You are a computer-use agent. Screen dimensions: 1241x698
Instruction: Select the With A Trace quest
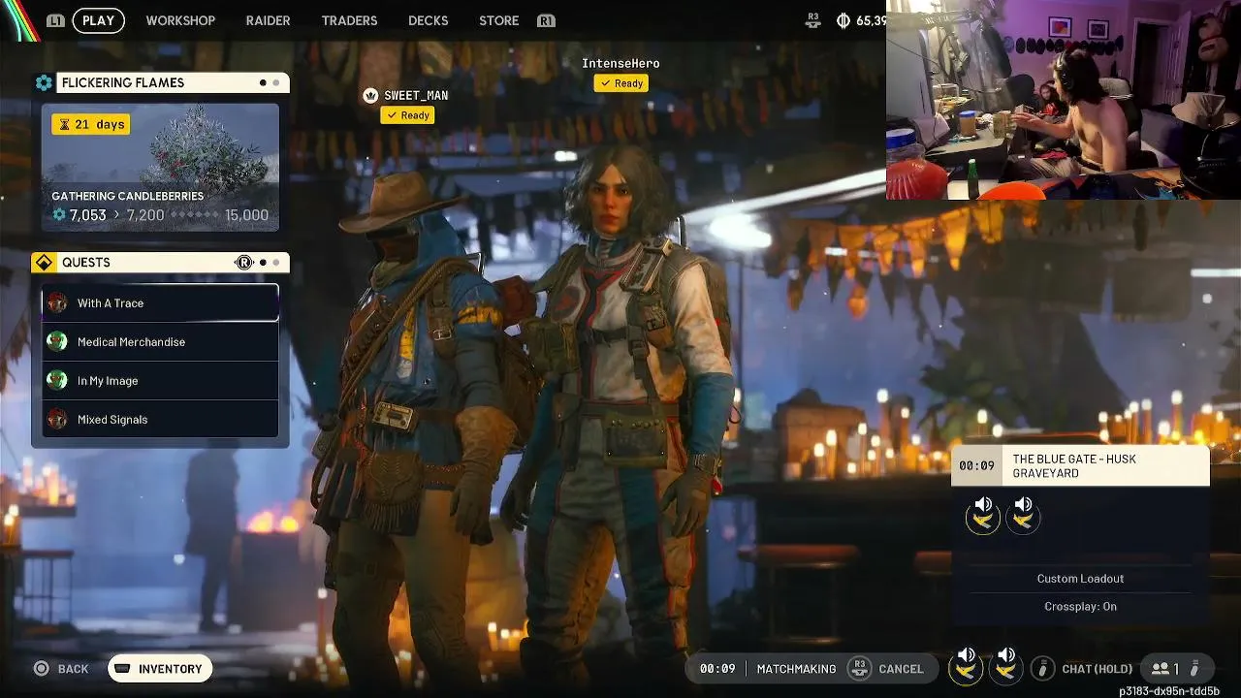coord(160,303)
